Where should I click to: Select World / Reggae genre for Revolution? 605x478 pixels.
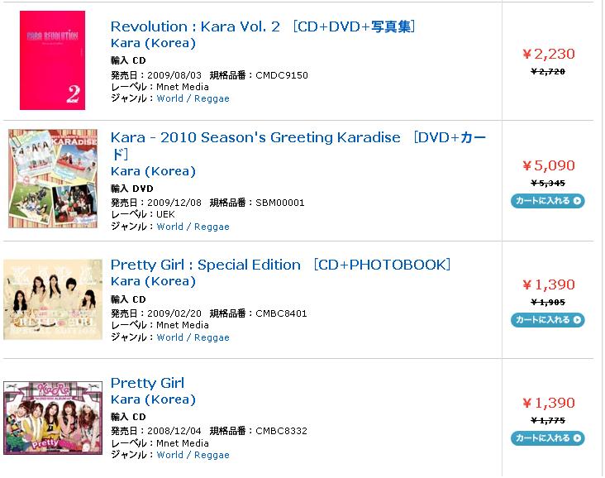pos(193,98)
